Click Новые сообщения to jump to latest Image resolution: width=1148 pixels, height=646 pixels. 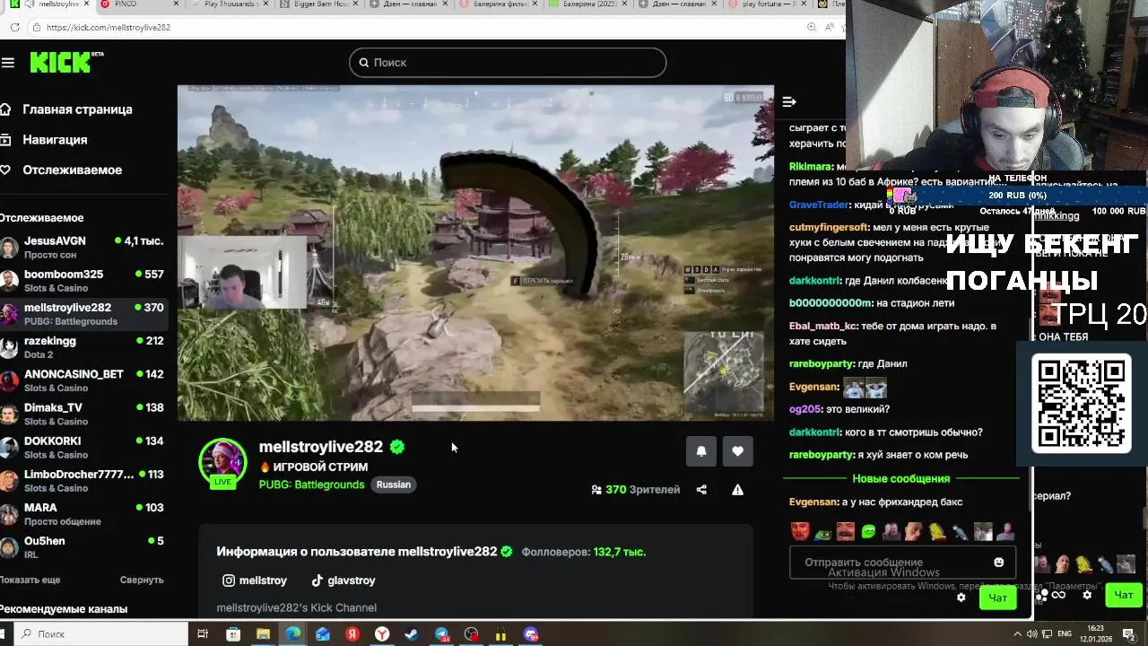(x=900, y=479)
